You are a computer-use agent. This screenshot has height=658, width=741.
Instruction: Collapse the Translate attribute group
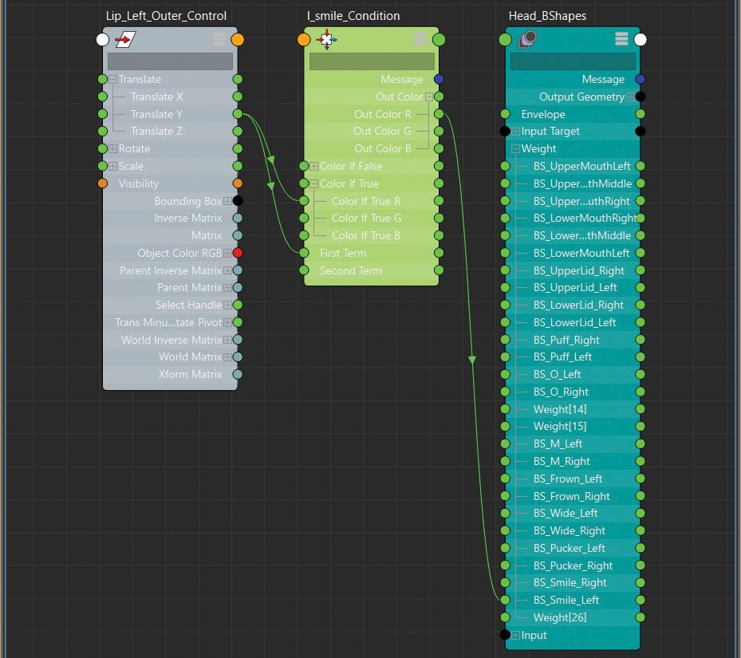[x=112, y=79]
